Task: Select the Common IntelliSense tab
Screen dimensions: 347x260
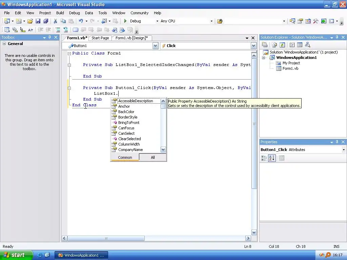Action: [125, 157]
